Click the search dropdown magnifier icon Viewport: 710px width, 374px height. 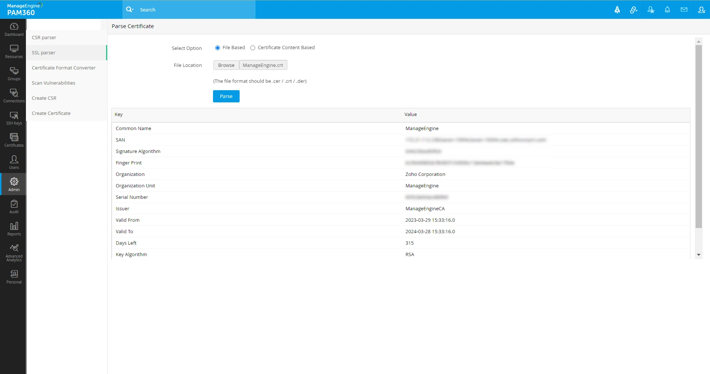pyautogui.click(x=129, y=10)
